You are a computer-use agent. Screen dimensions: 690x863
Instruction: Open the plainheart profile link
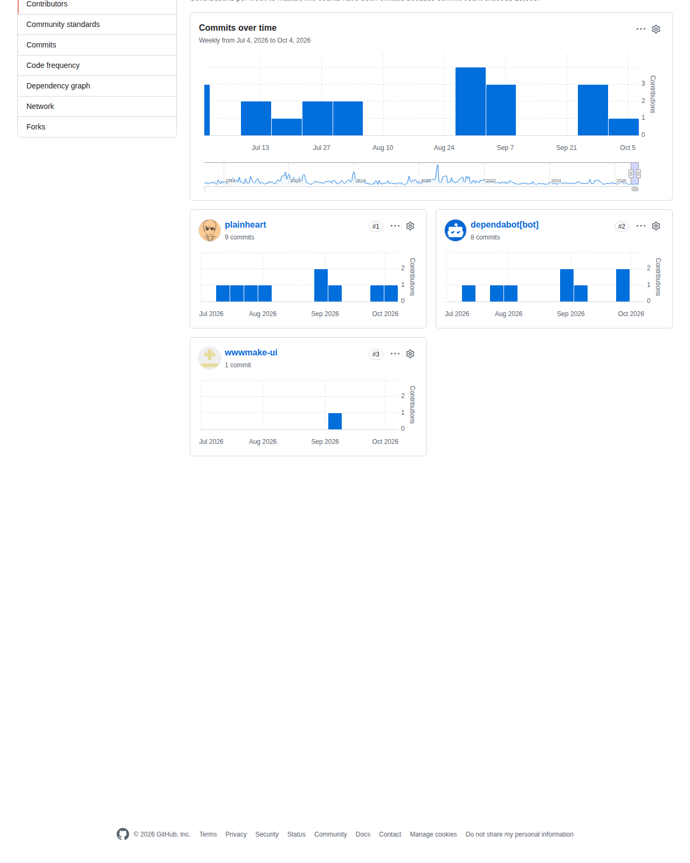click(245, 225)
